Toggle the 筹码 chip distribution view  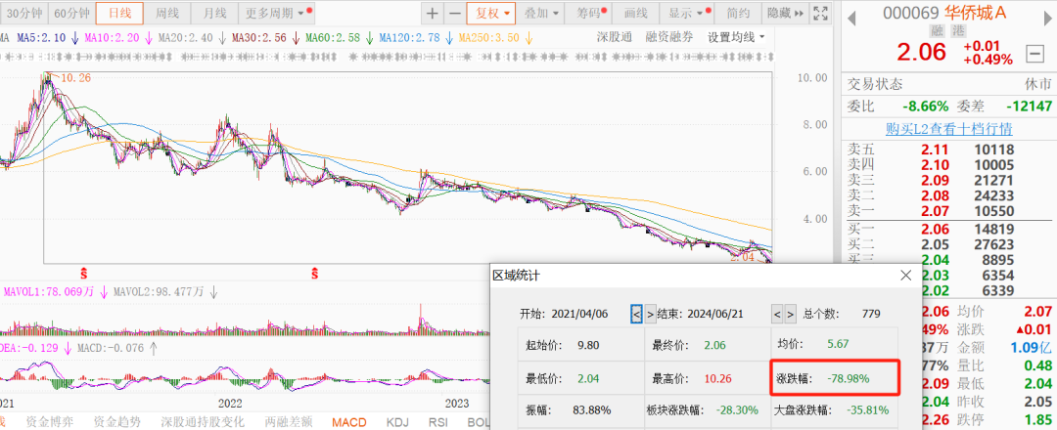click(x=587, y=14)
